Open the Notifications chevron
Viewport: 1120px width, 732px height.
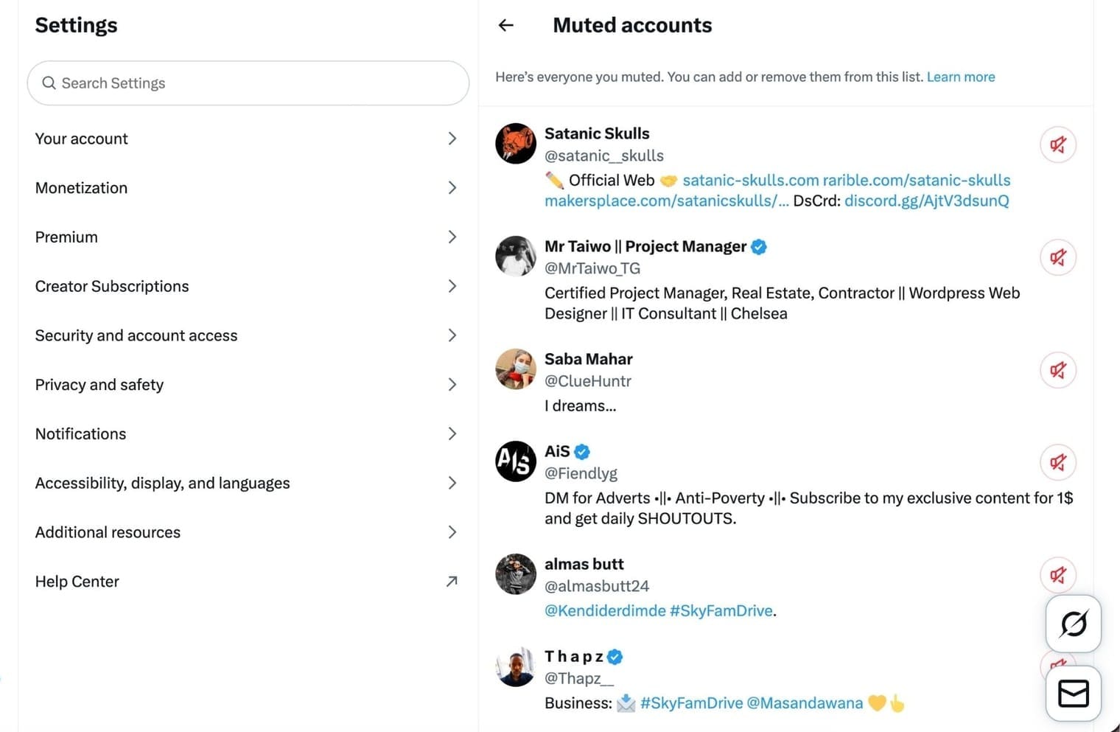coord(452,433)
